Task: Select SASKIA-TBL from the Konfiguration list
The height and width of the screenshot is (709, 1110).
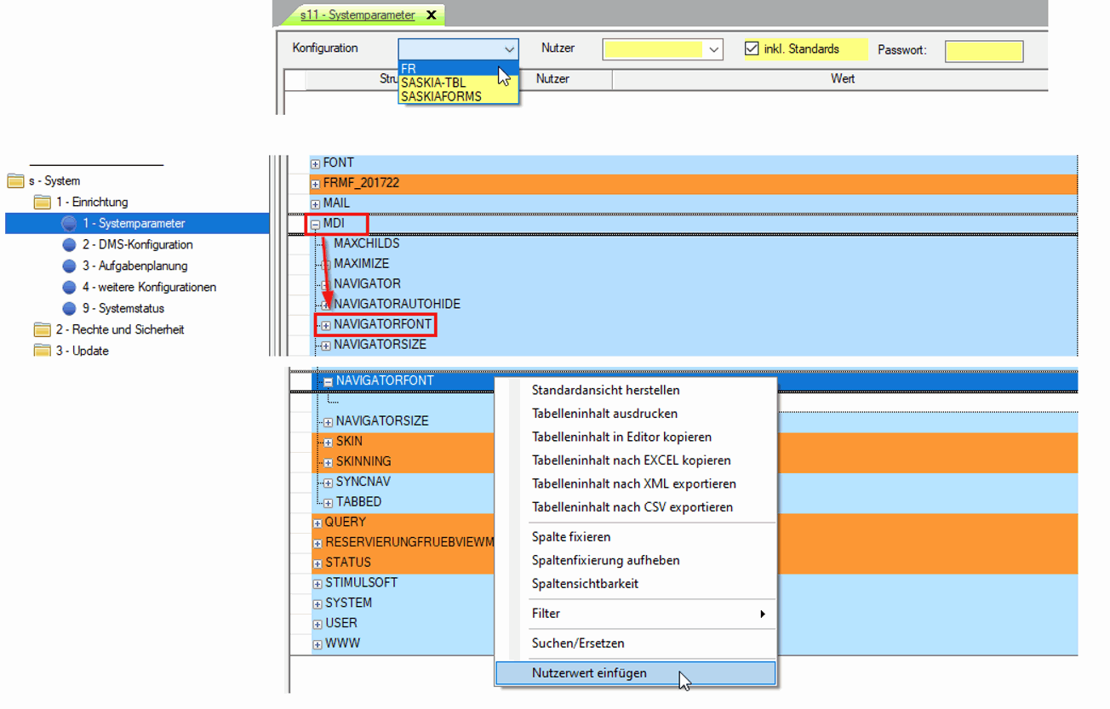Action: point(433,83)
